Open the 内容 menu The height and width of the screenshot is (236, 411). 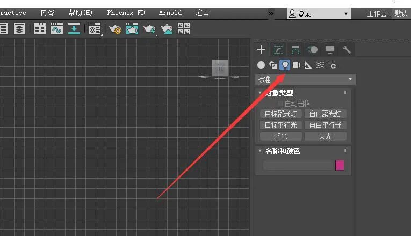click(47, 12)
